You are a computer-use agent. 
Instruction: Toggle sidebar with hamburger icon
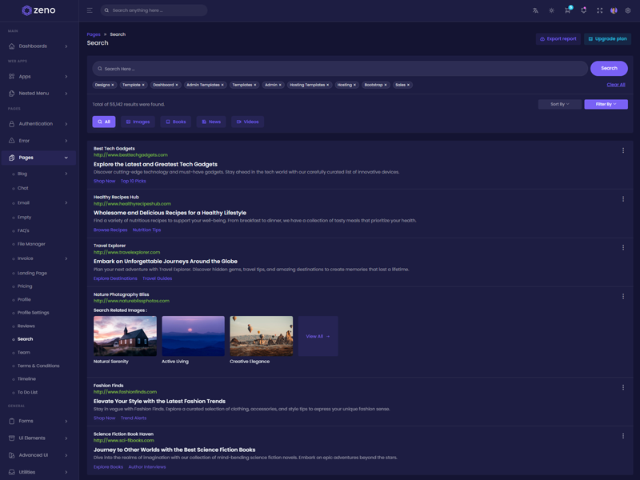coord(90,10)
